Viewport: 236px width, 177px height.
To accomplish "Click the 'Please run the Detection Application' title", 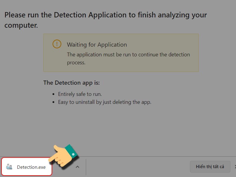I will pyautogui.click(x=106, y=20).
